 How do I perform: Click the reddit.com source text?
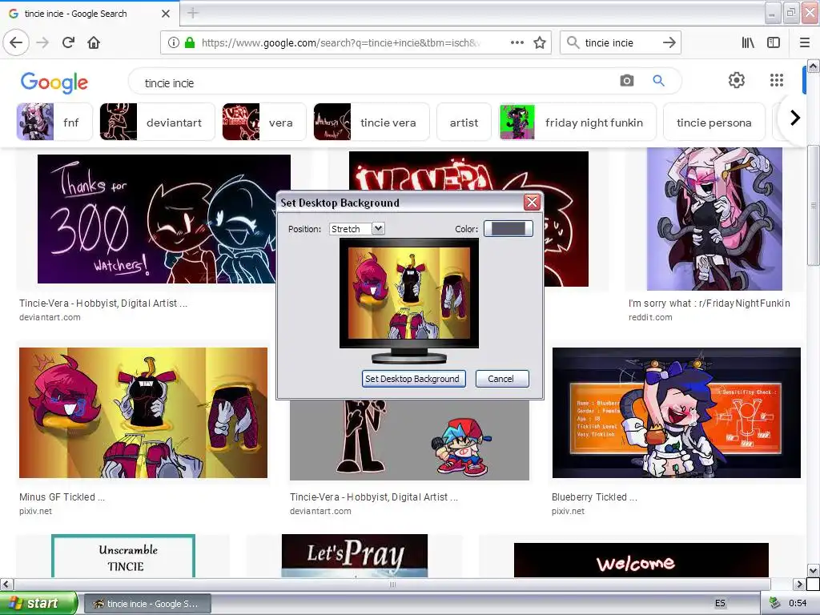coord(650,317)
